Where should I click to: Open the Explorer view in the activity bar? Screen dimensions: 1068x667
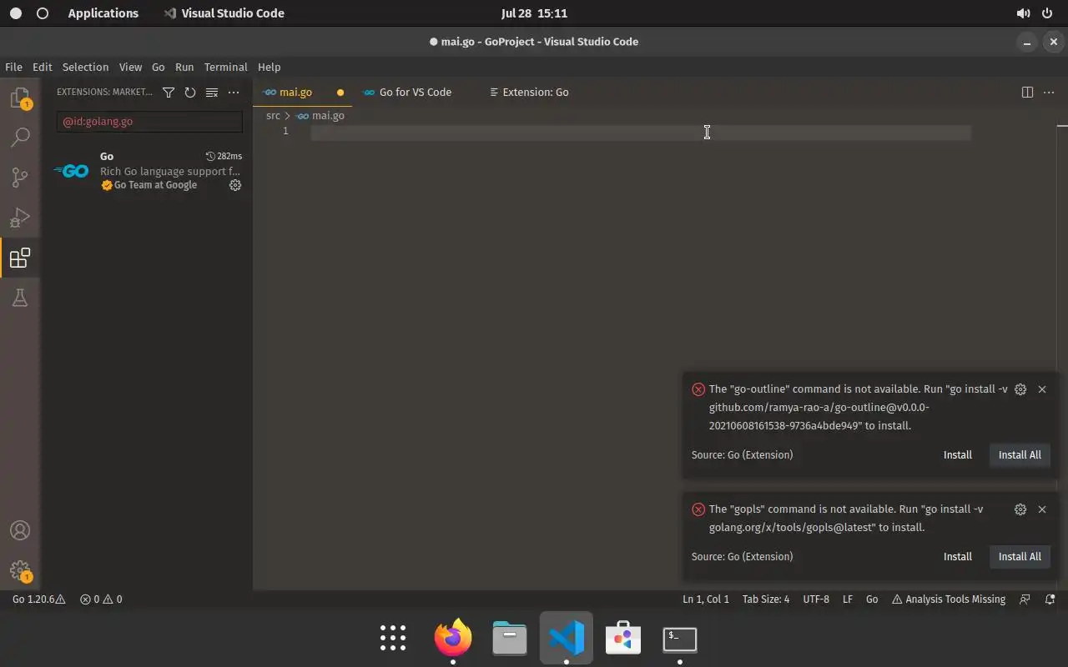coord(20,98)
